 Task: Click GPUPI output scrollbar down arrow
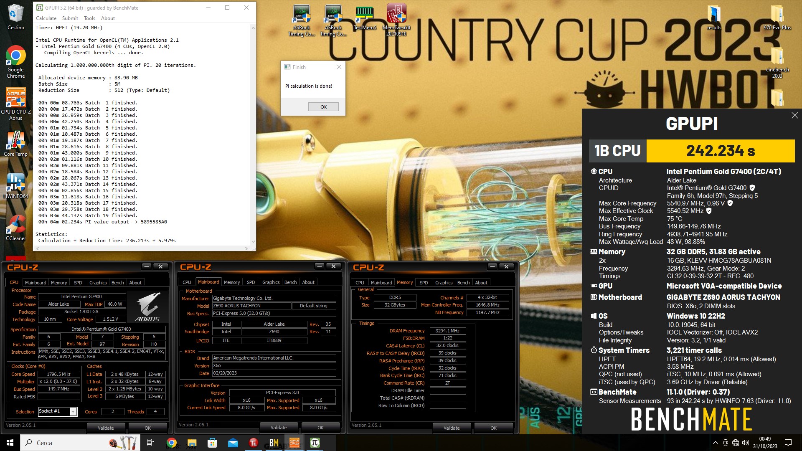tap(253, 241)
